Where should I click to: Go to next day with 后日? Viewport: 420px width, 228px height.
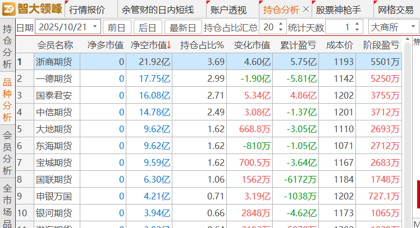click(x=148, y=27)
